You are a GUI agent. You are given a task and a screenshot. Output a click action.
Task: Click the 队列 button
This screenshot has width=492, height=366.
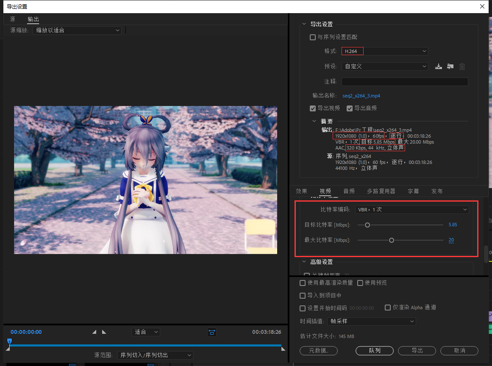pos(375,351)
